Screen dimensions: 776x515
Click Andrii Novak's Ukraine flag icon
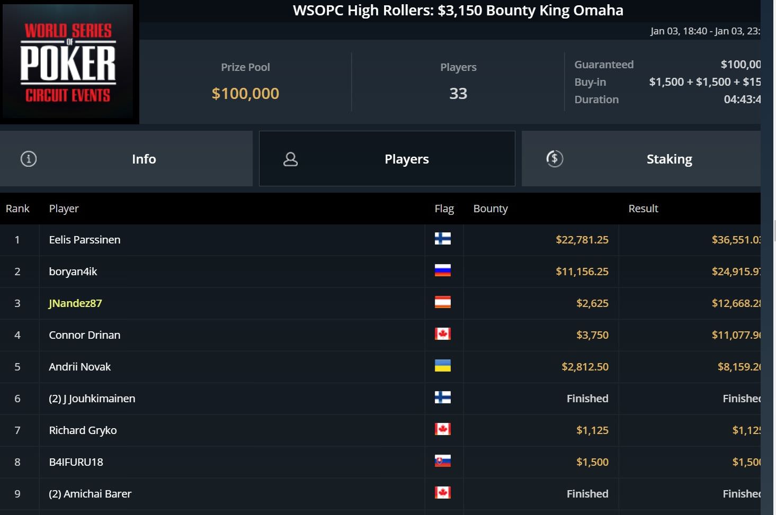pyautogui.click(x=442, y=366)
